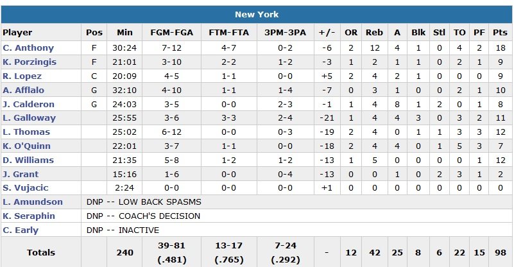
Task: Click the New York team header
Action: (257, 15)
